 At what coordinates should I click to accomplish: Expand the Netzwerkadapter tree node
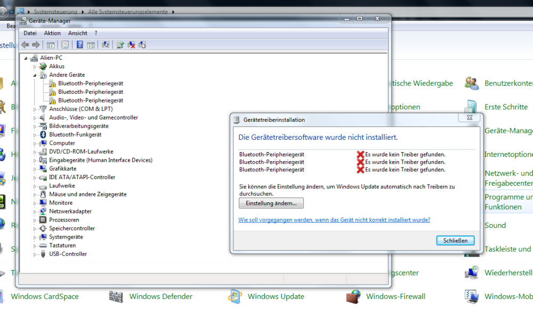(x=35, y=211)
